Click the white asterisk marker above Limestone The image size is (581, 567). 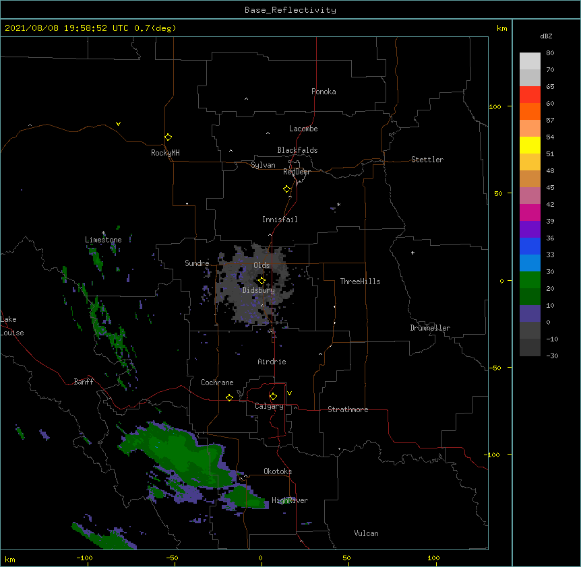pos(103,233)
